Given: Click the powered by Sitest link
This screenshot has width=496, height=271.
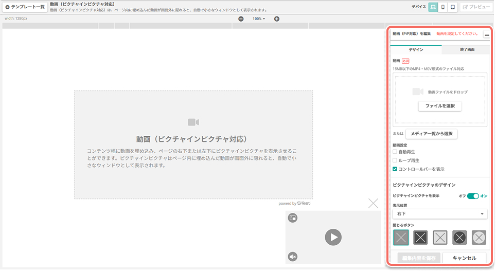Looking at the screenshot, I should click(294, 203).
